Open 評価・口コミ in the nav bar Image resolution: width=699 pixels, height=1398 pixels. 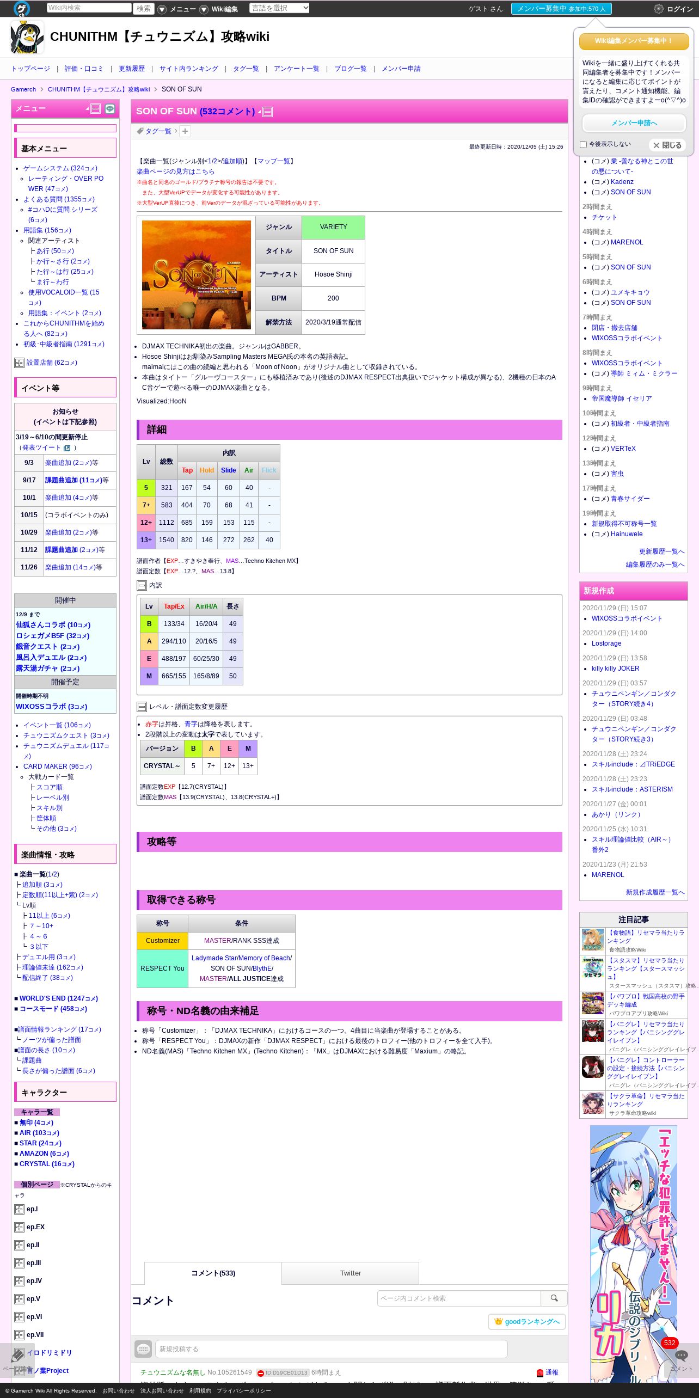(84, 69)
